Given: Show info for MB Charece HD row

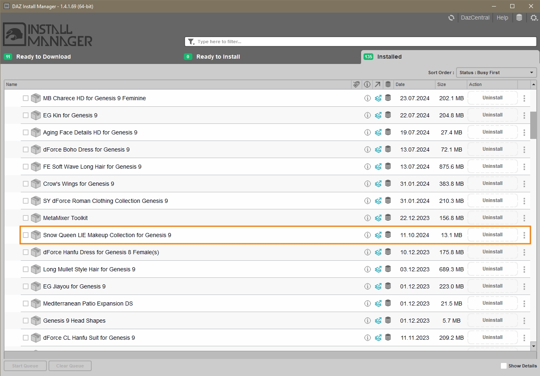Looking at the screenshot, I should [x=367, y=98].
